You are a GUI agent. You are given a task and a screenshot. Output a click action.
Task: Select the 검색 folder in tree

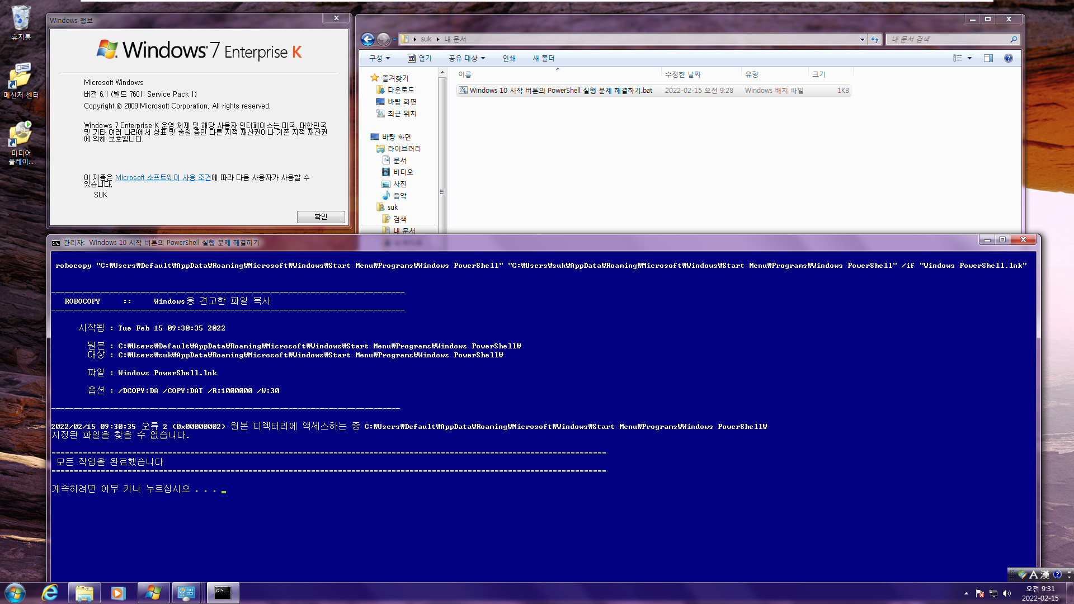pyautogui.click(x=394, y=219)
